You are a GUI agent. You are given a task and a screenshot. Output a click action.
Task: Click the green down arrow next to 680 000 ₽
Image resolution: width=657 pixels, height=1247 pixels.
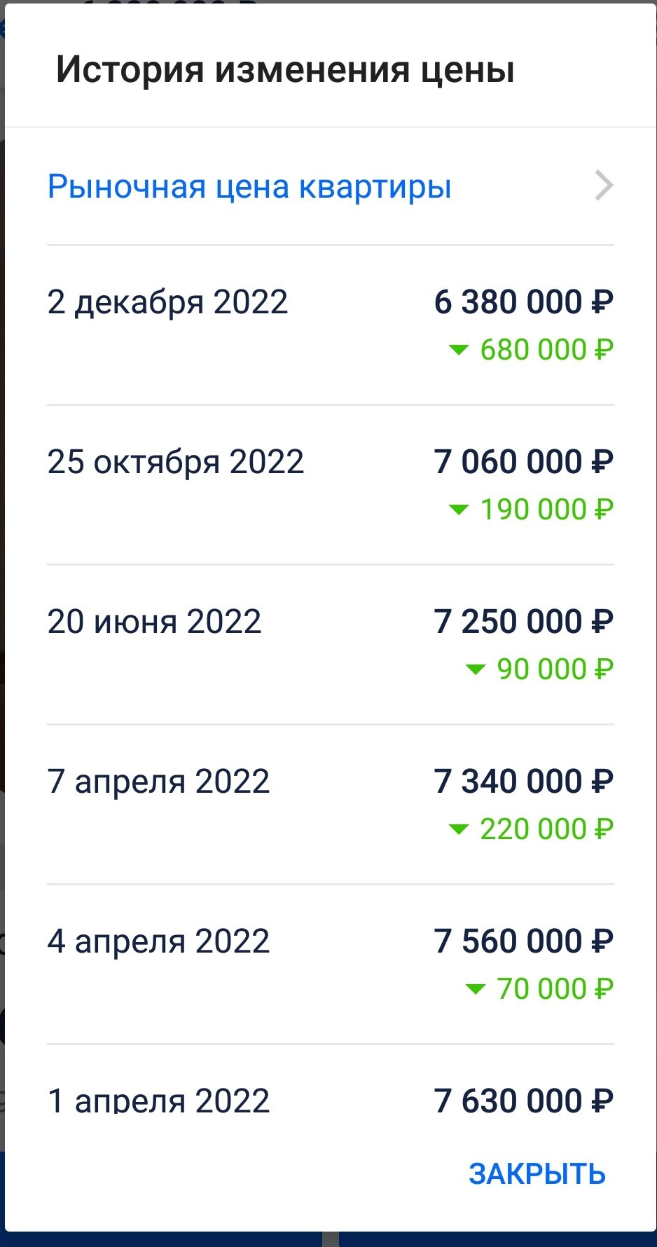(458, 350)
